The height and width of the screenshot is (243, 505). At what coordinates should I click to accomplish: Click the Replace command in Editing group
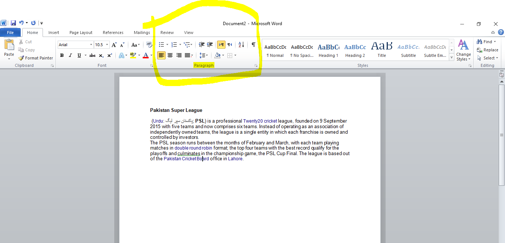coord(488,49)
